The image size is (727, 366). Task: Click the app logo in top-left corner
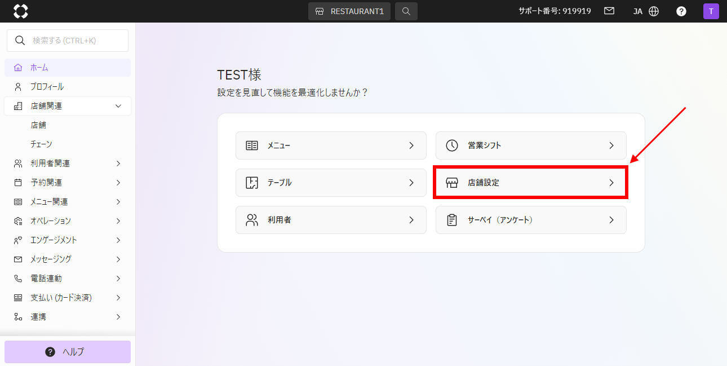(x=20, y=11)
